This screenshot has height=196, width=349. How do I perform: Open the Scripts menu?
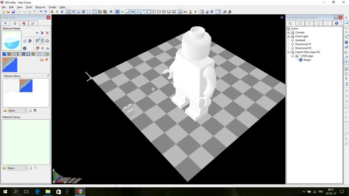click(52, 7)
